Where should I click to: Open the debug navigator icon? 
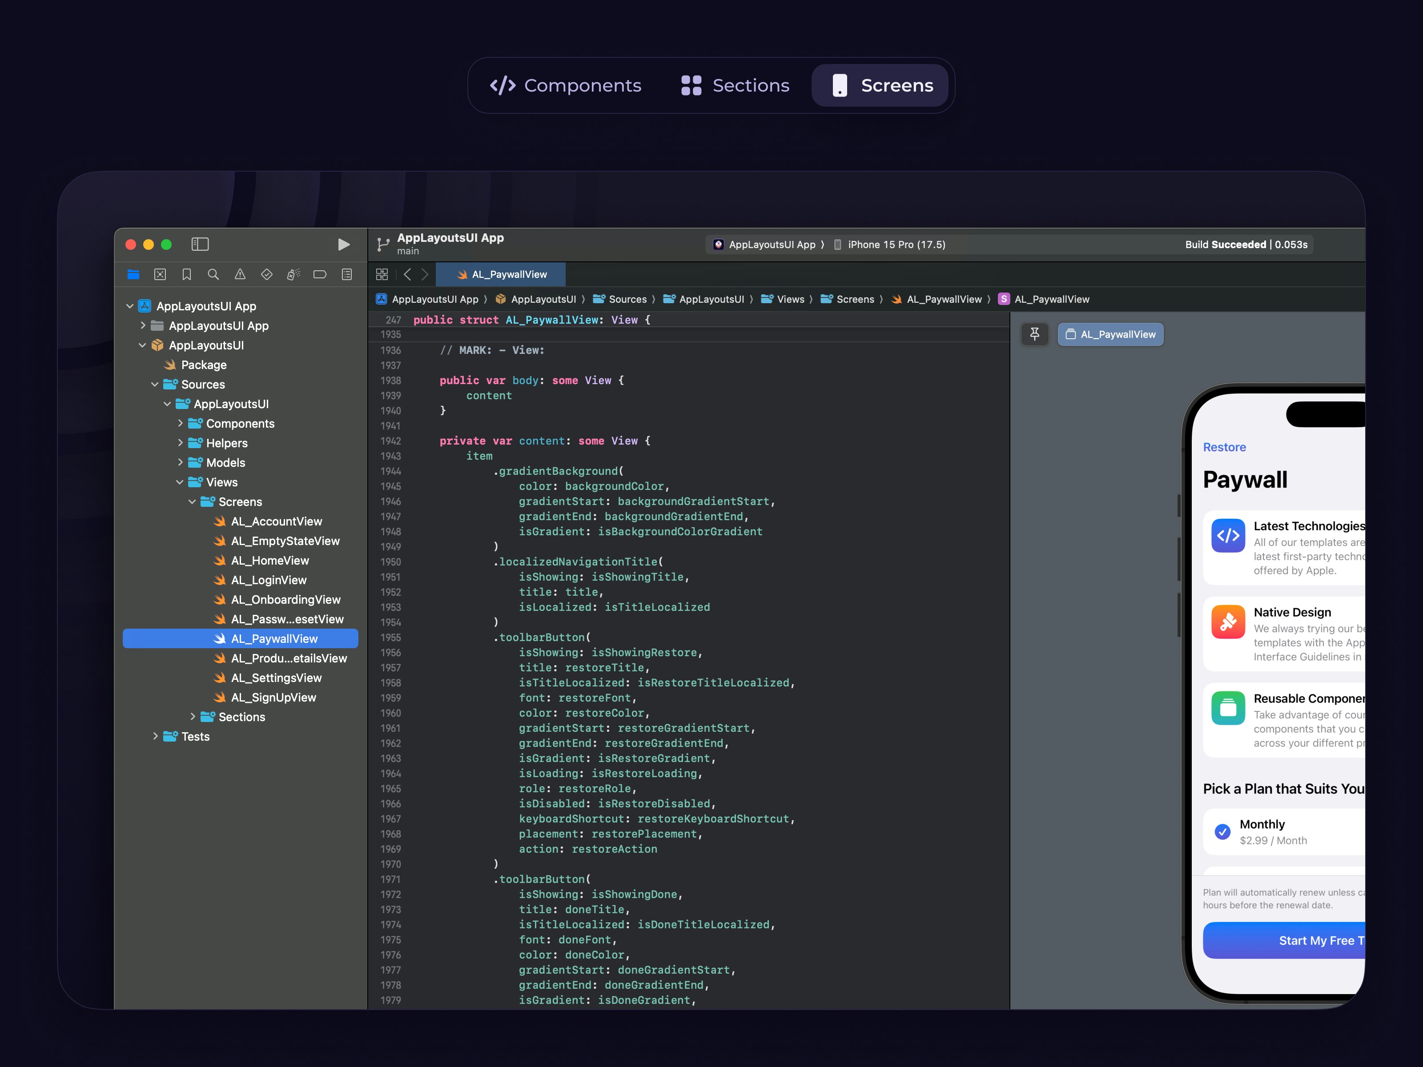pyautogui.click(x=293, y=275)
